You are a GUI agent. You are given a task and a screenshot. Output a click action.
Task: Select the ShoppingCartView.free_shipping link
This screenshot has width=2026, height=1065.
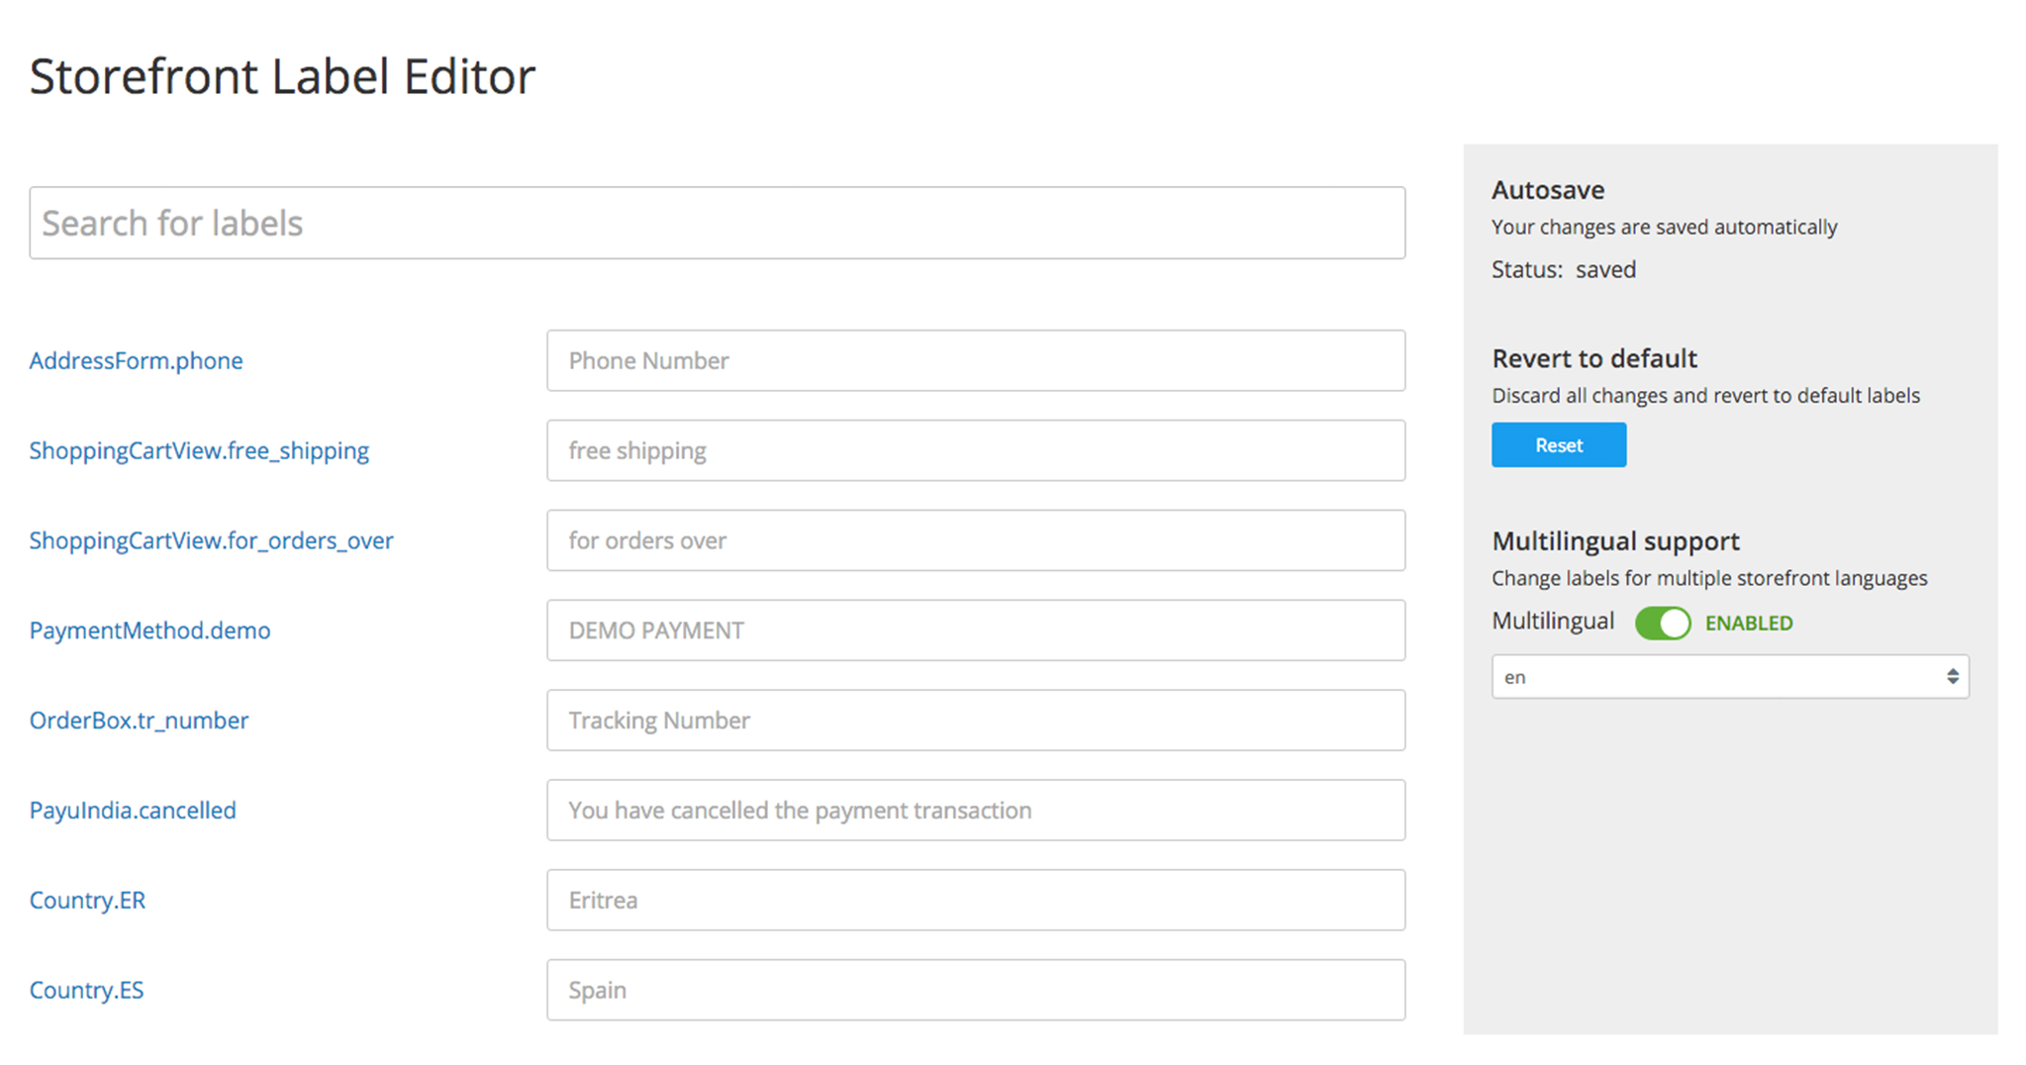(x=199, y=450)
